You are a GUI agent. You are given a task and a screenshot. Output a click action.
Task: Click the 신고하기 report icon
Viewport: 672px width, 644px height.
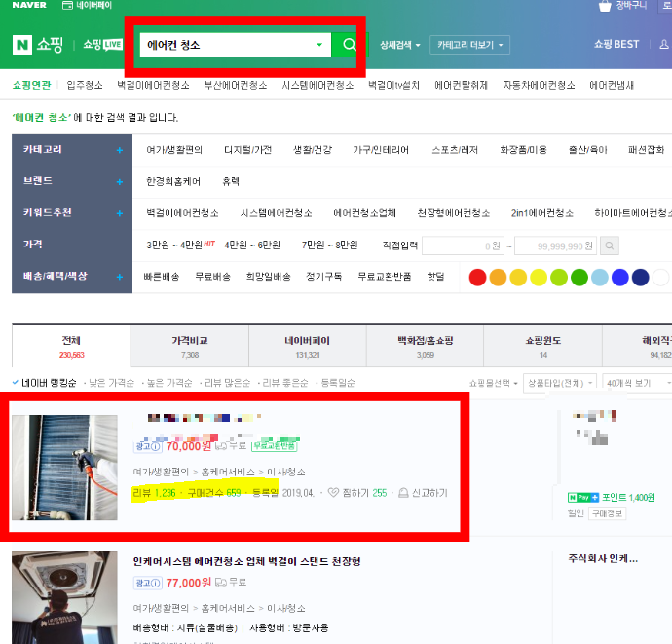403,493
